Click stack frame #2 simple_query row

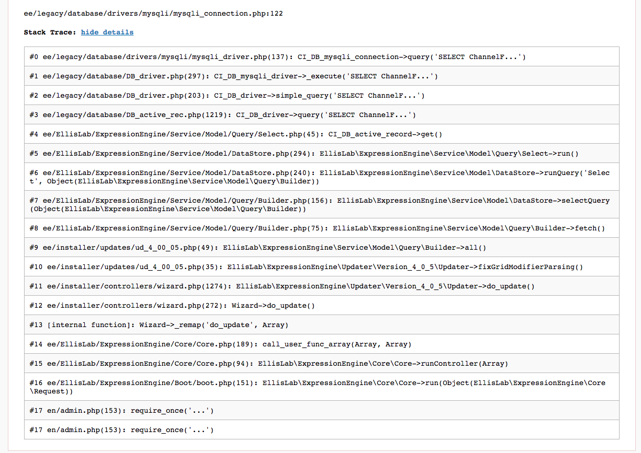[227, 96]
